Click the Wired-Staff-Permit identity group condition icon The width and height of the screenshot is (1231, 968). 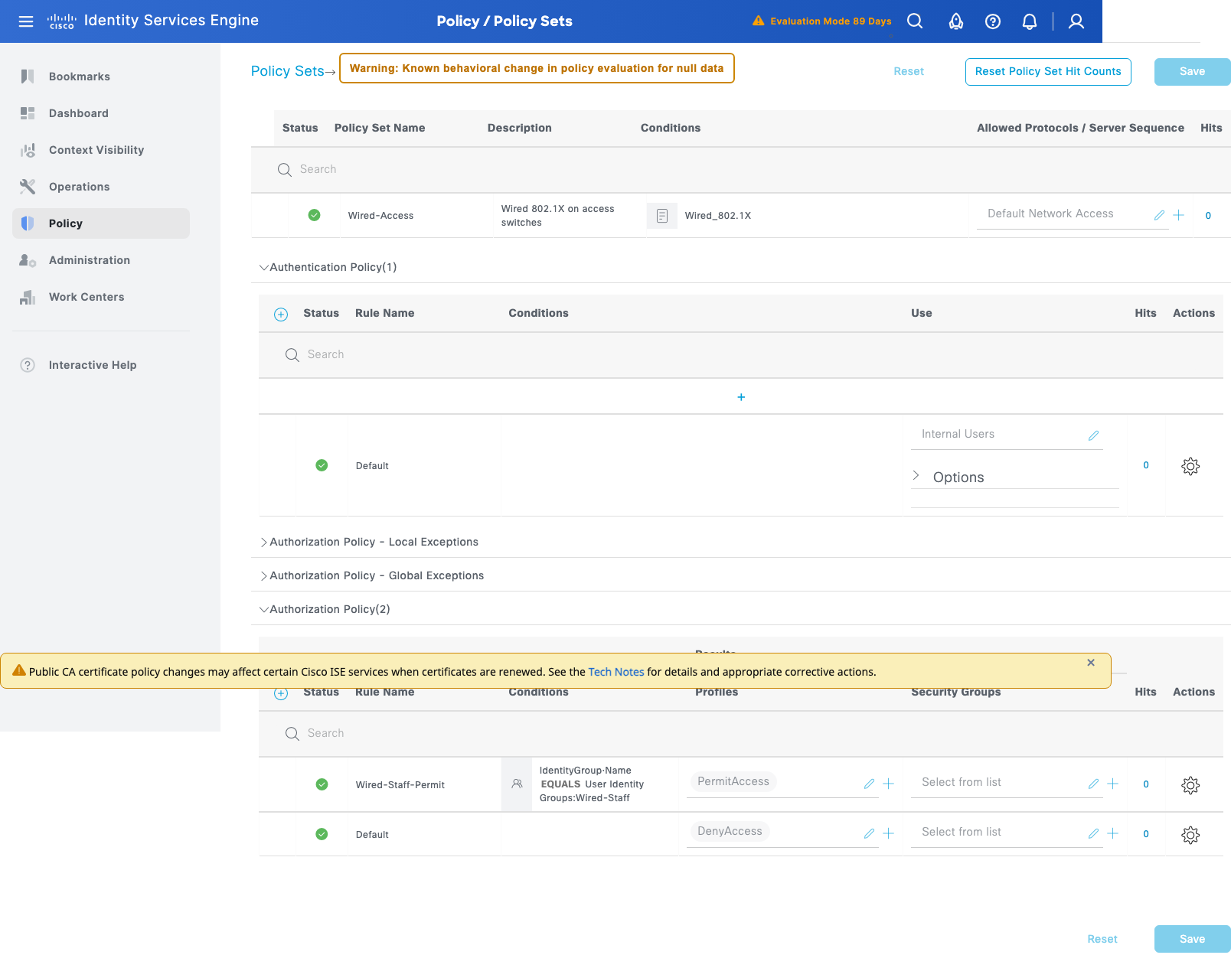[517, 784]
